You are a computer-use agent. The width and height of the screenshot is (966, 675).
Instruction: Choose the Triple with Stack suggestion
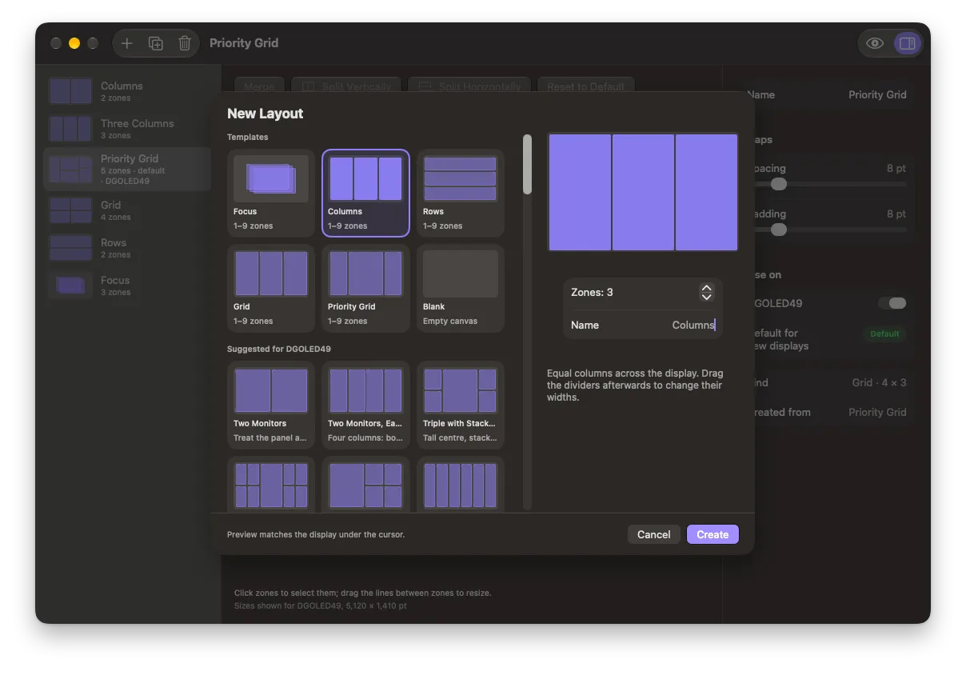click(461, 405)
